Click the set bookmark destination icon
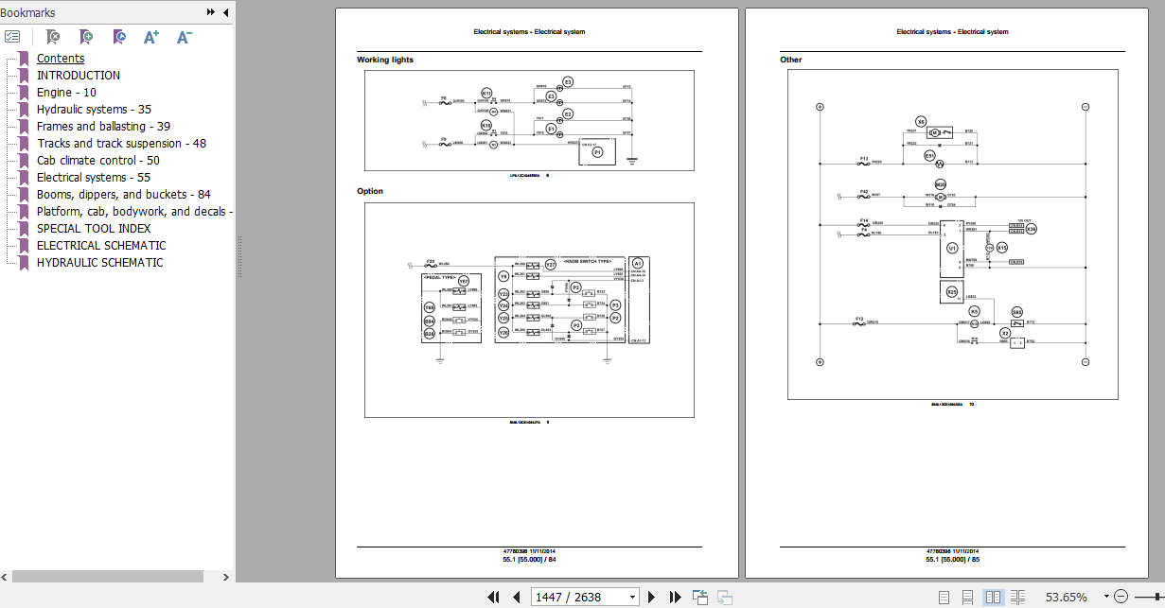This screenshot has height=608, width=1165. [x=119, y=37]
